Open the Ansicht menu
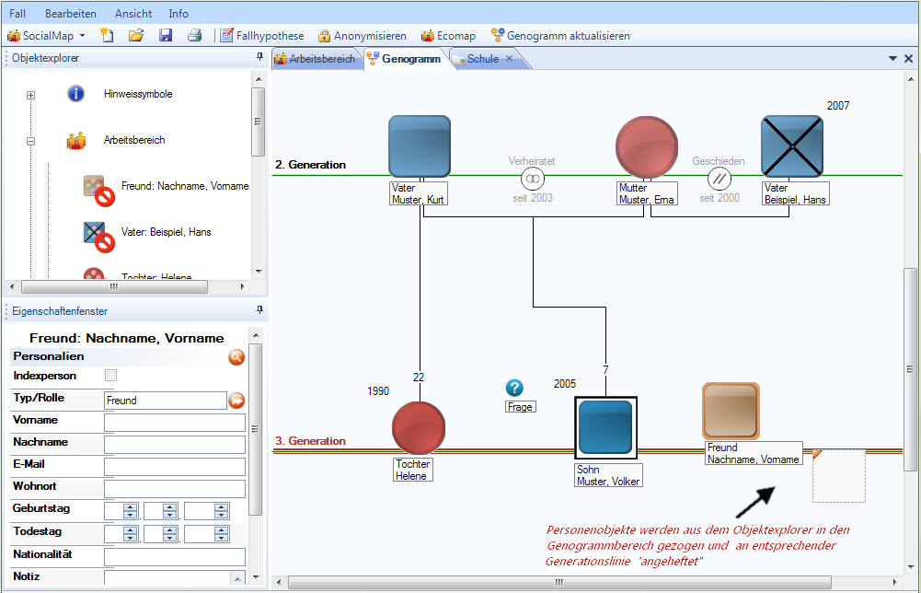 (133, 13)
